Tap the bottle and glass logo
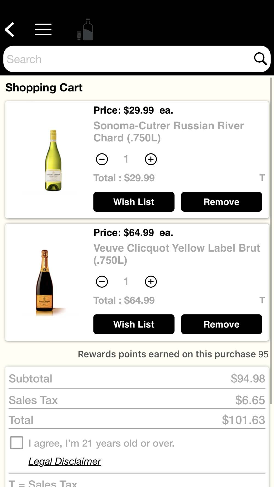The width and height of the screenshot is (274, 487). [x=85, y=30]
